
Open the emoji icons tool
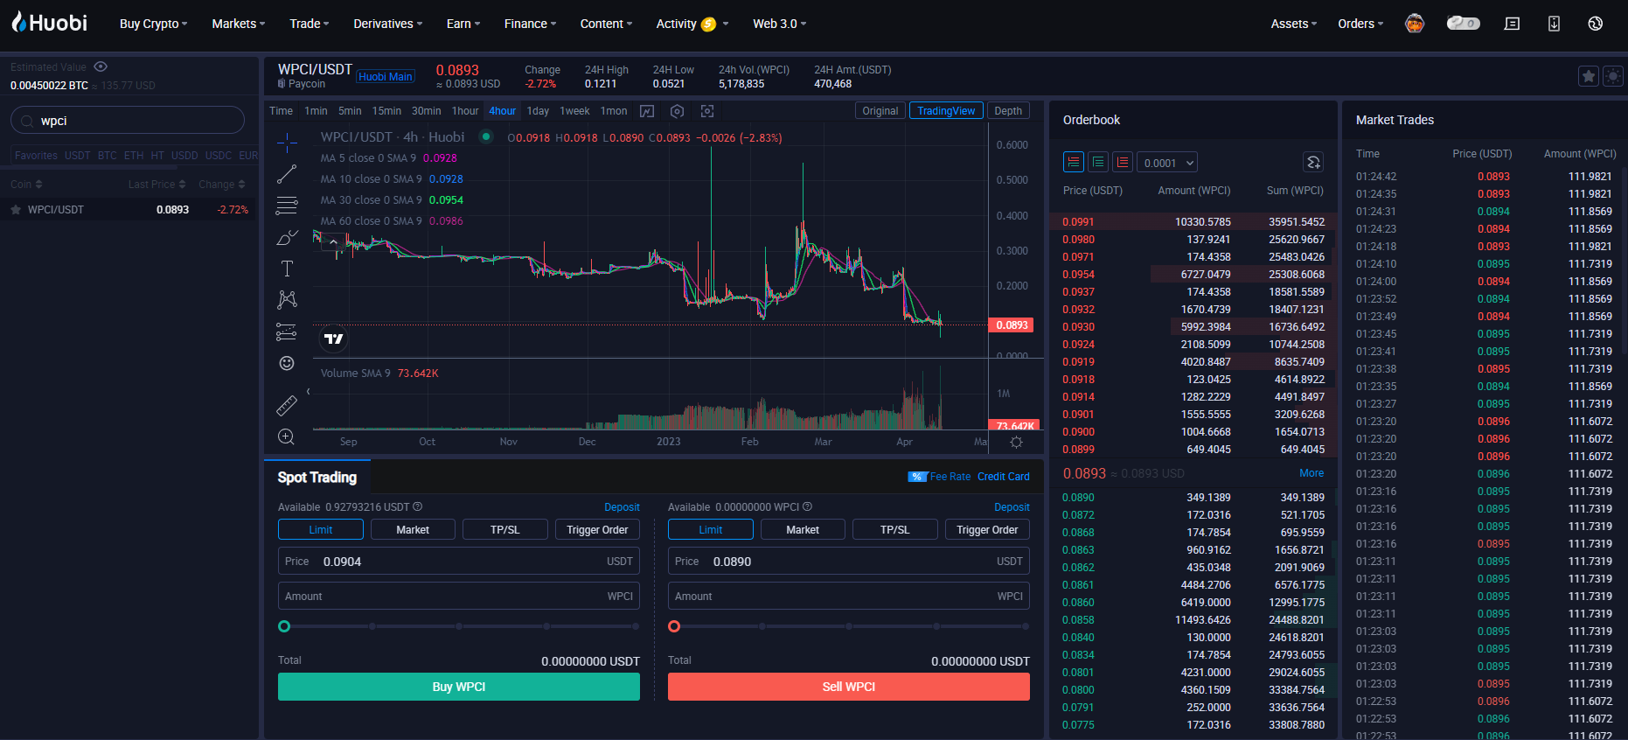(x=287, y=363)
